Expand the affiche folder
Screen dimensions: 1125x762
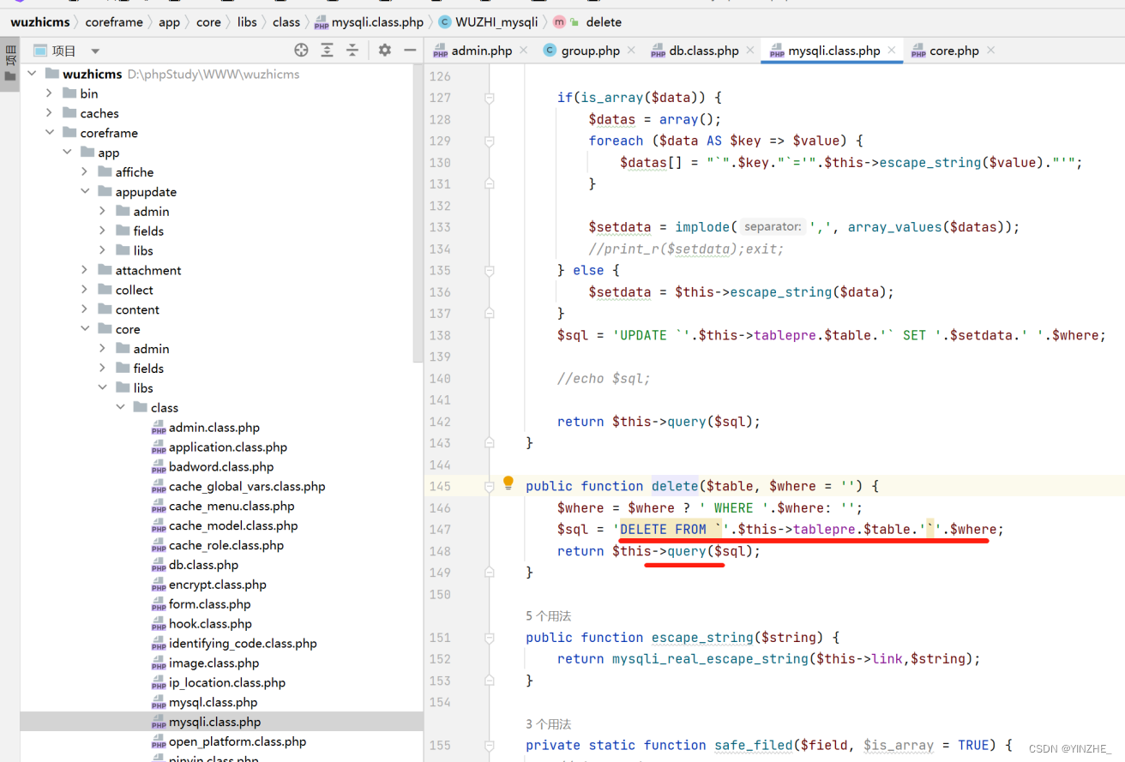coord(85,172)
